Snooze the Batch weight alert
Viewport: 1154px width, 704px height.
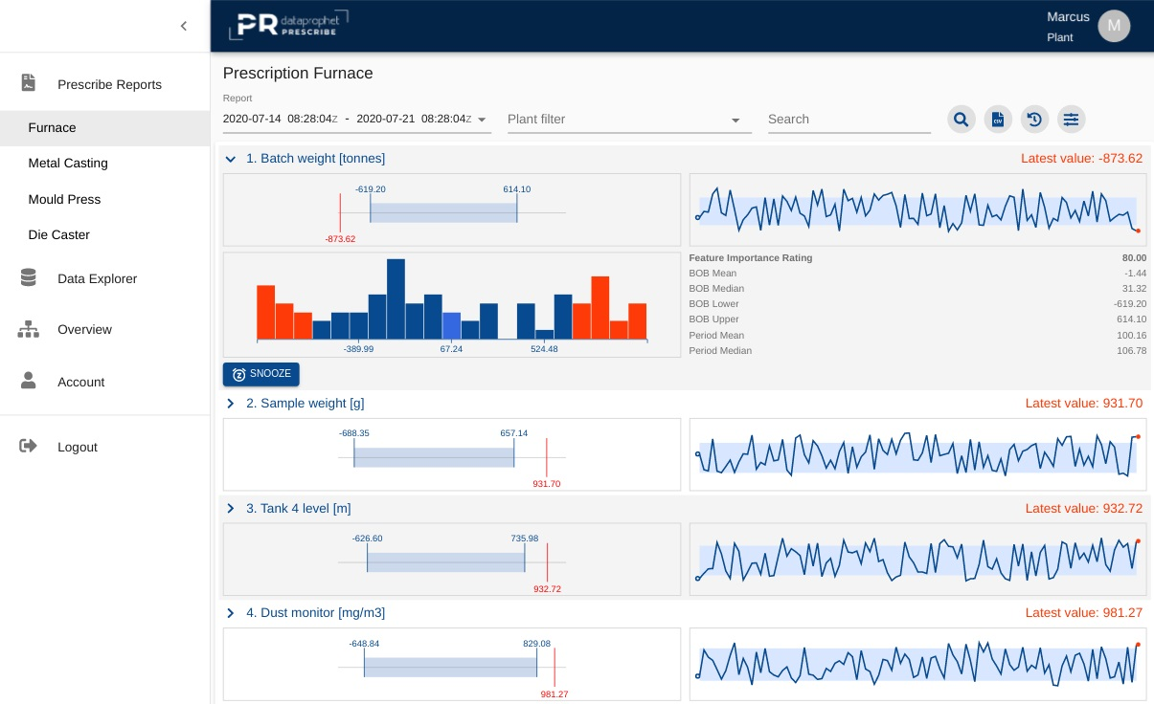tap(260, 374)
